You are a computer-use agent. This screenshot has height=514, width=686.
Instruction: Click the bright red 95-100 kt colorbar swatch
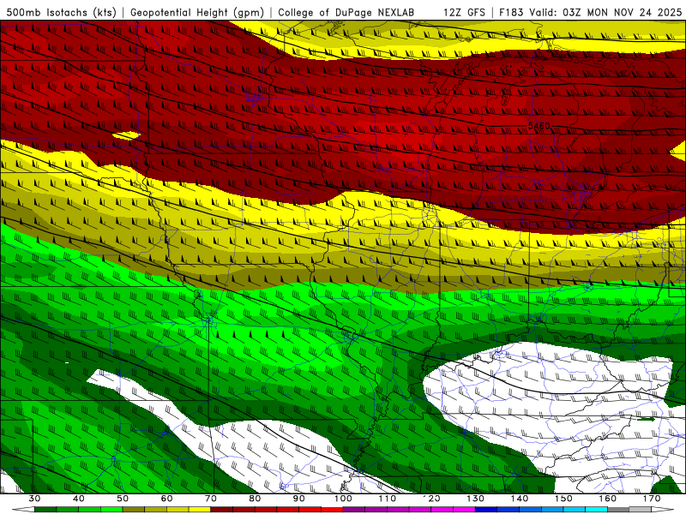tap(332, 509)
